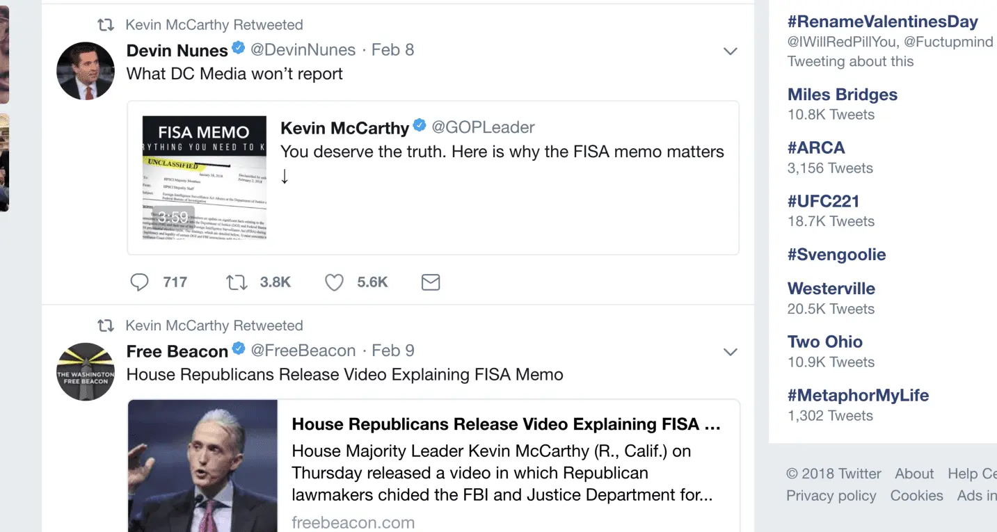Open #RenameValentinesDay trending topic
The height and width of the screenshot is (532, 997).
[x=882, y=22]
